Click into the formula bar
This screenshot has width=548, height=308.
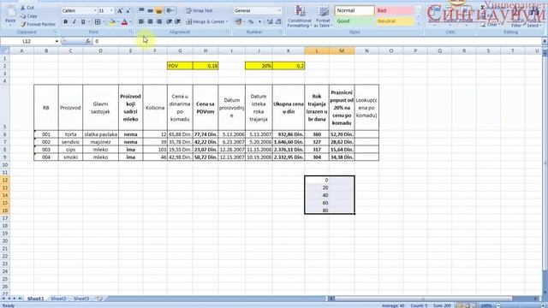pyautogui.click(x=316, y=41)
